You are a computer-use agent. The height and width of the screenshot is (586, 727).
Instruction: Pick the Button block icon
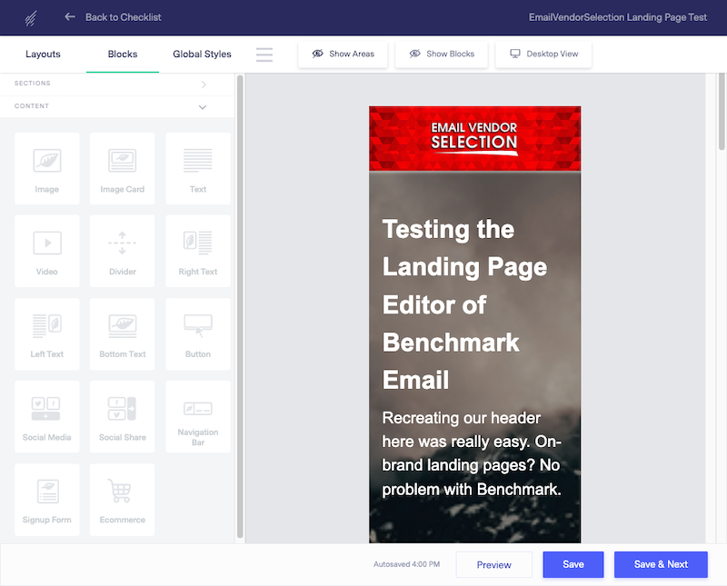tap(197, 333)
